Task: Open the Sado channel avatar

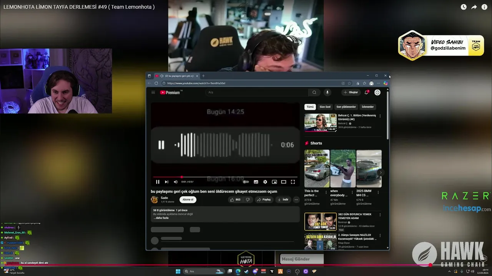Action: pyautogui.click(x=155, y=200)
